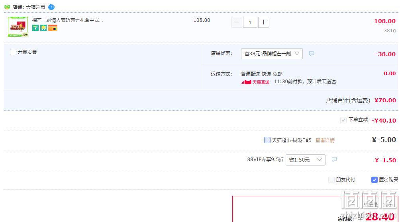Click the 店铺优惠 label

222,53
